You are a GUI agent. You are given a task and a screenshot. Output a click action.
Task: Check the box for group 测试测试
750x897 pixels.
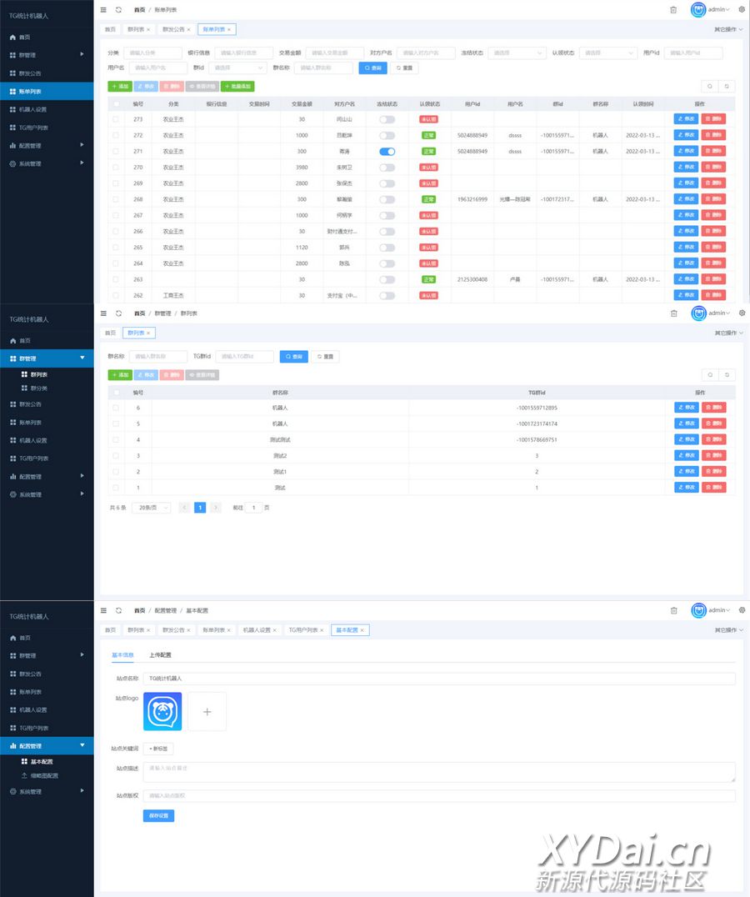[116, 439]
